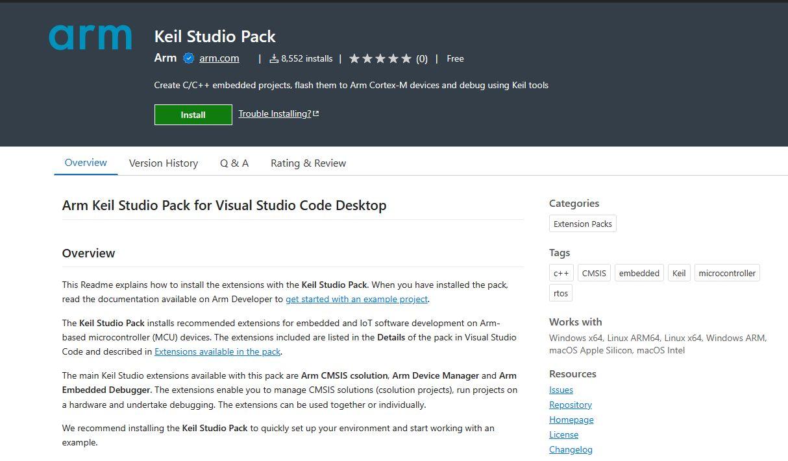Click the fifth rating star
The width and height of the screenshot is (788, 461).
point(407,58)
